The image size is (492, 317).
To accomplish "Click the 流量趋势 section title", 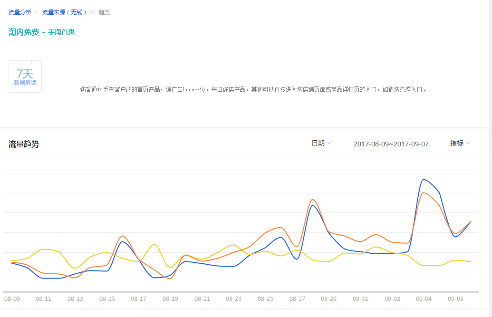I will pyautogui.click(x=24, y=144).
